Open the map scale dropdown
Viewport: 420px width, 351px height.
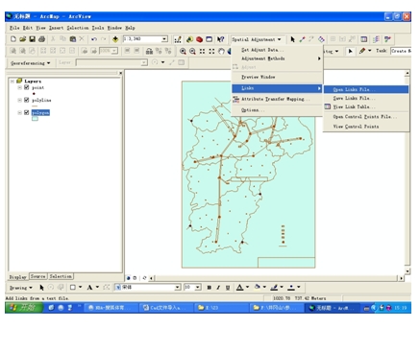(164, 39)
